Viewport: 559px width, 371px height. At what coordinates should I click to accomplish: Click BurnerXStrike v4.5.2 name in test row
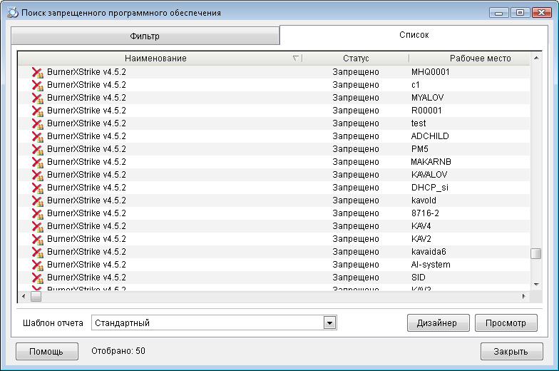coord(87,123)
